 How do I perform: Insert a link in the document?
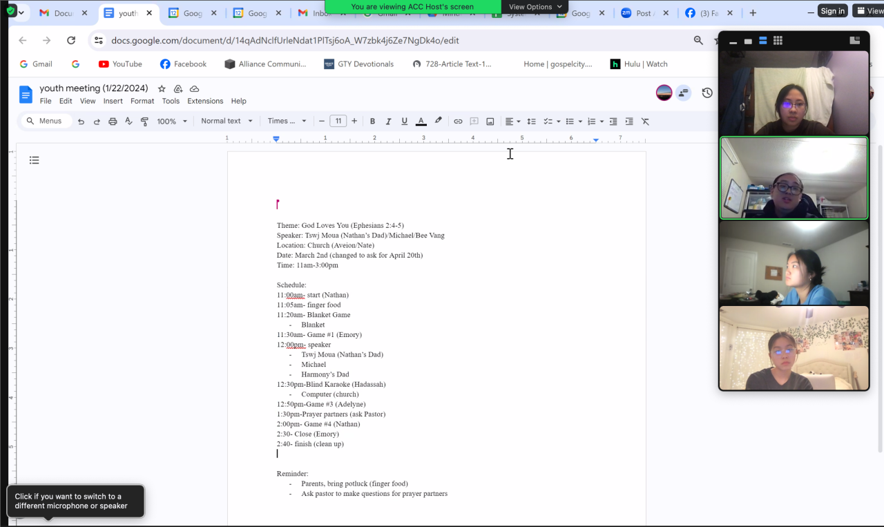tap(458, 121)
